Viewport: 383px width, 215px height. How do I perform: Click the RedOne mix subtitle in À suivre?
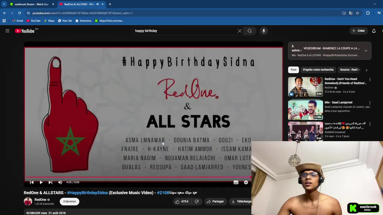(325, 55)
